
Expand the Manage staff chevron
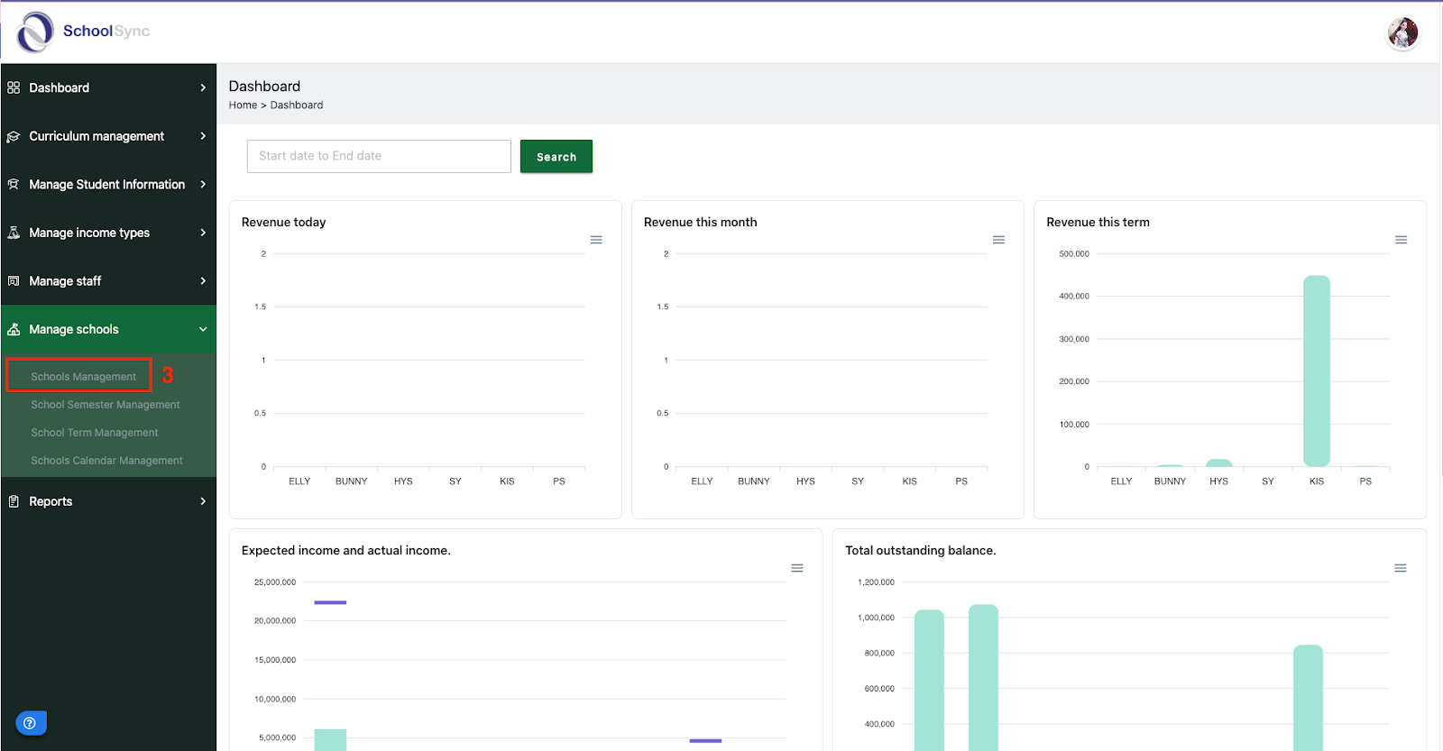pos(203,281)
